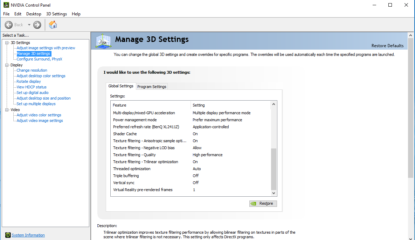The image size is (415, 240).
Task: Click 'Multiple display performance mode' value
Action: point(222,113)
